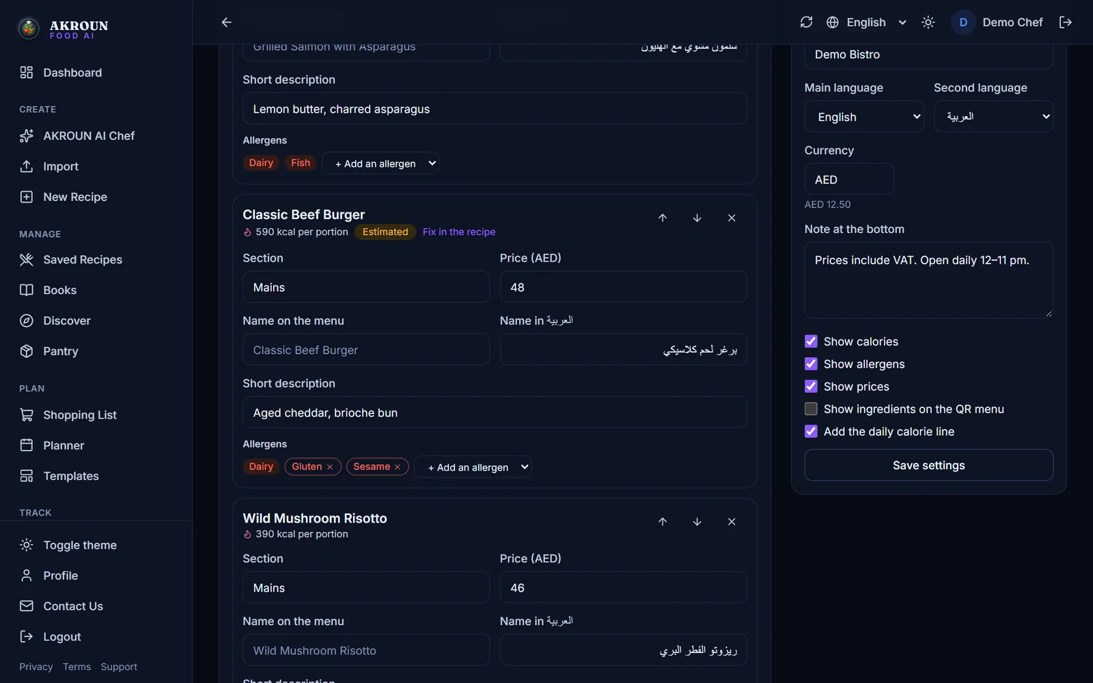Click the Note at the bottom textarea
The height and width of the screenshot is (683, 1093).
pos(929,280)
